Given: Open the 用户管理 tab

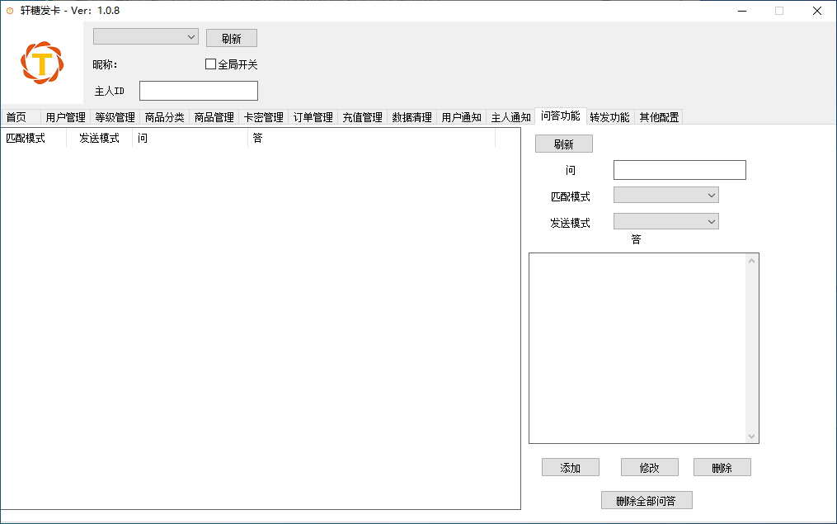Looking at the screenshot, I should (x=65, y=117).
